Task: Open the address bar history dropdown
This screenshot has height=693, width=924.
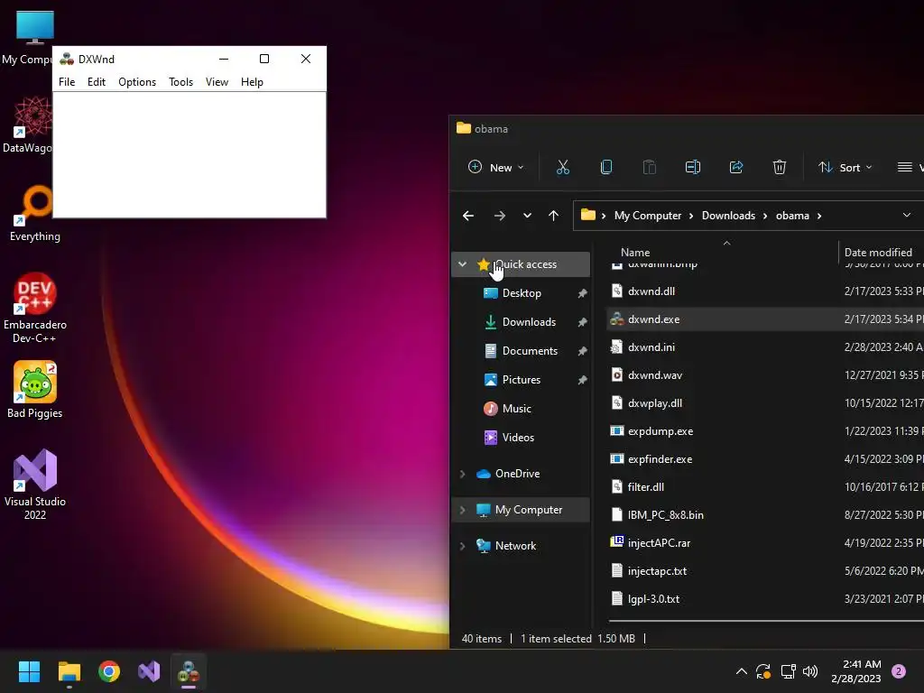Action: pos(906,216)
